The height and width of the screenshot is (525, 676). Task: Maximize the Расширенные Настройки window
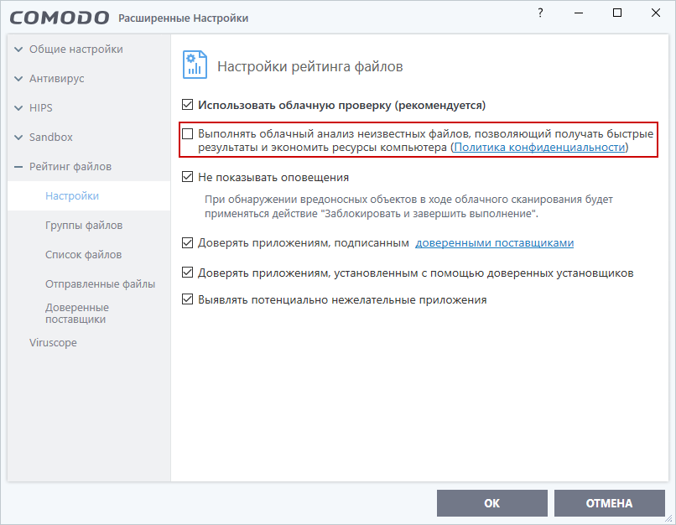(x=617, y=13)
